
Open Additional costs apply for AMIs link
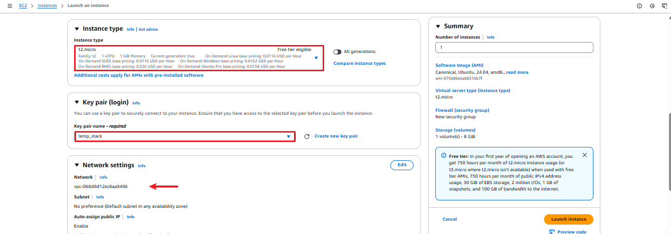(x=138, y=75)
